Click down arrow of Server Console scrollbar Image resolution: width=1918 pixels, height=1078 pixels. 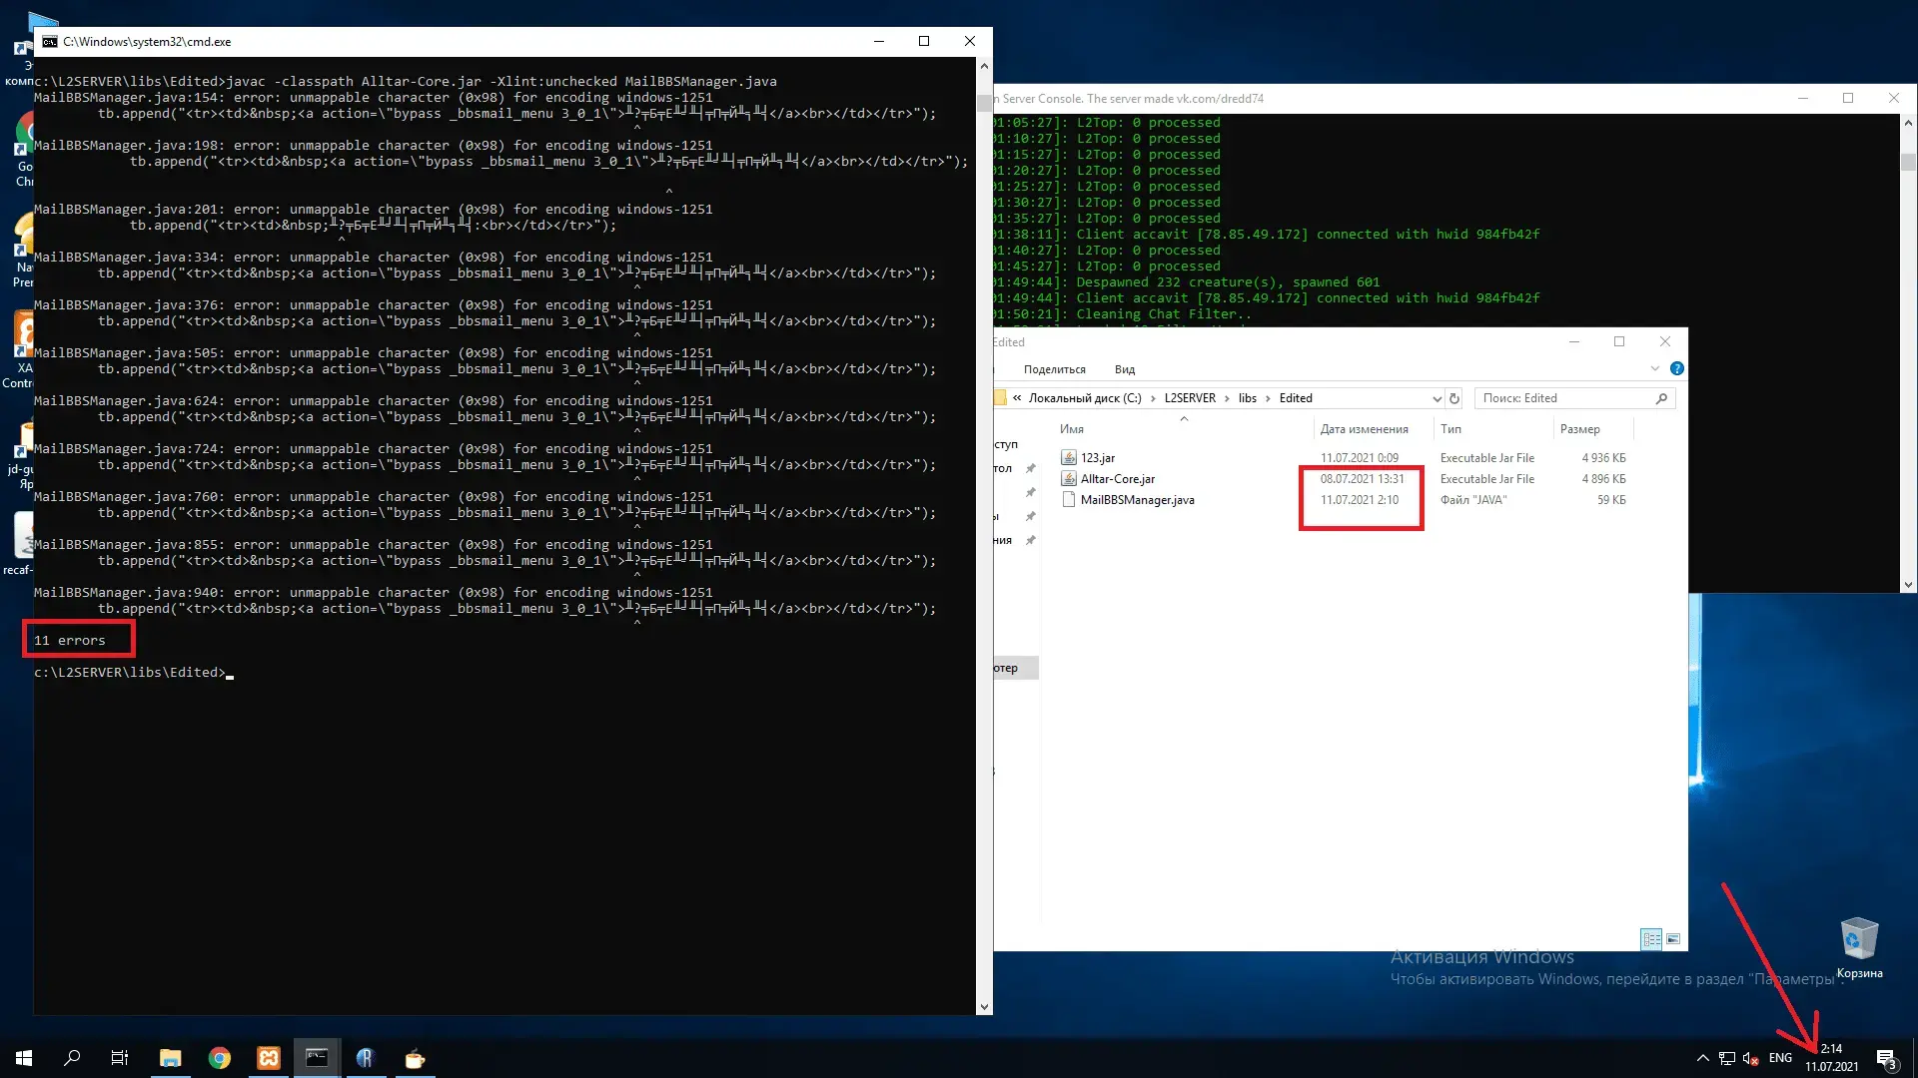tap(1908, 585)
